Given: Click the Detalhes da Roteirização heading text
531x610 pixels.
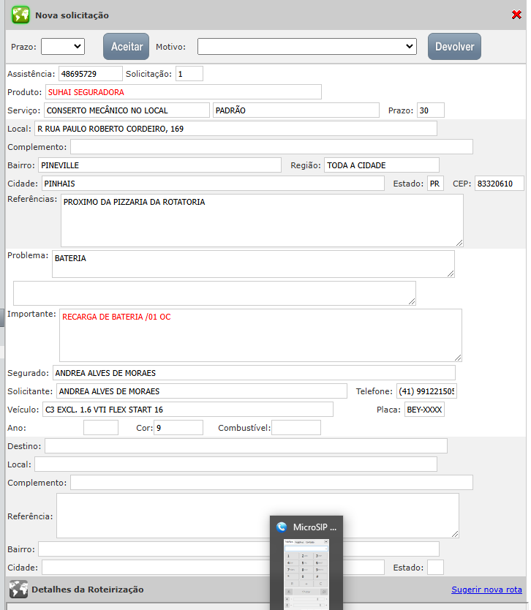Looking at the screenshot, I should (88, 590).
